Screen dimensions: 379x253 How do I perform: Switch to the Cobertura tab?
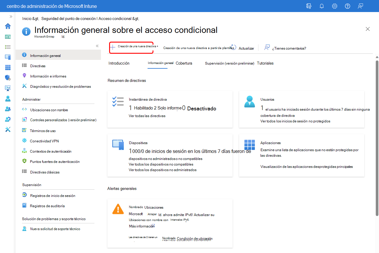[x=184, y=63]
